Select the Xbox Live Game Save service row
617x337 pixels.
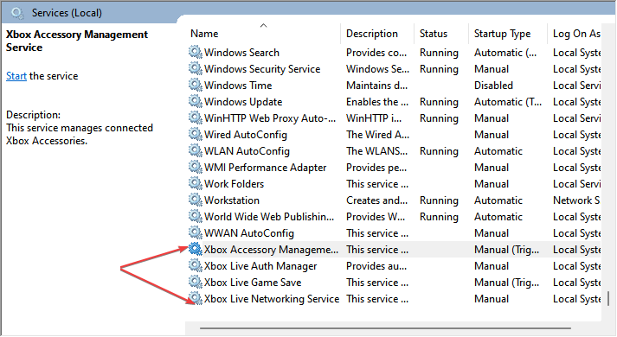pyautogui.click(x=395, y=283)
